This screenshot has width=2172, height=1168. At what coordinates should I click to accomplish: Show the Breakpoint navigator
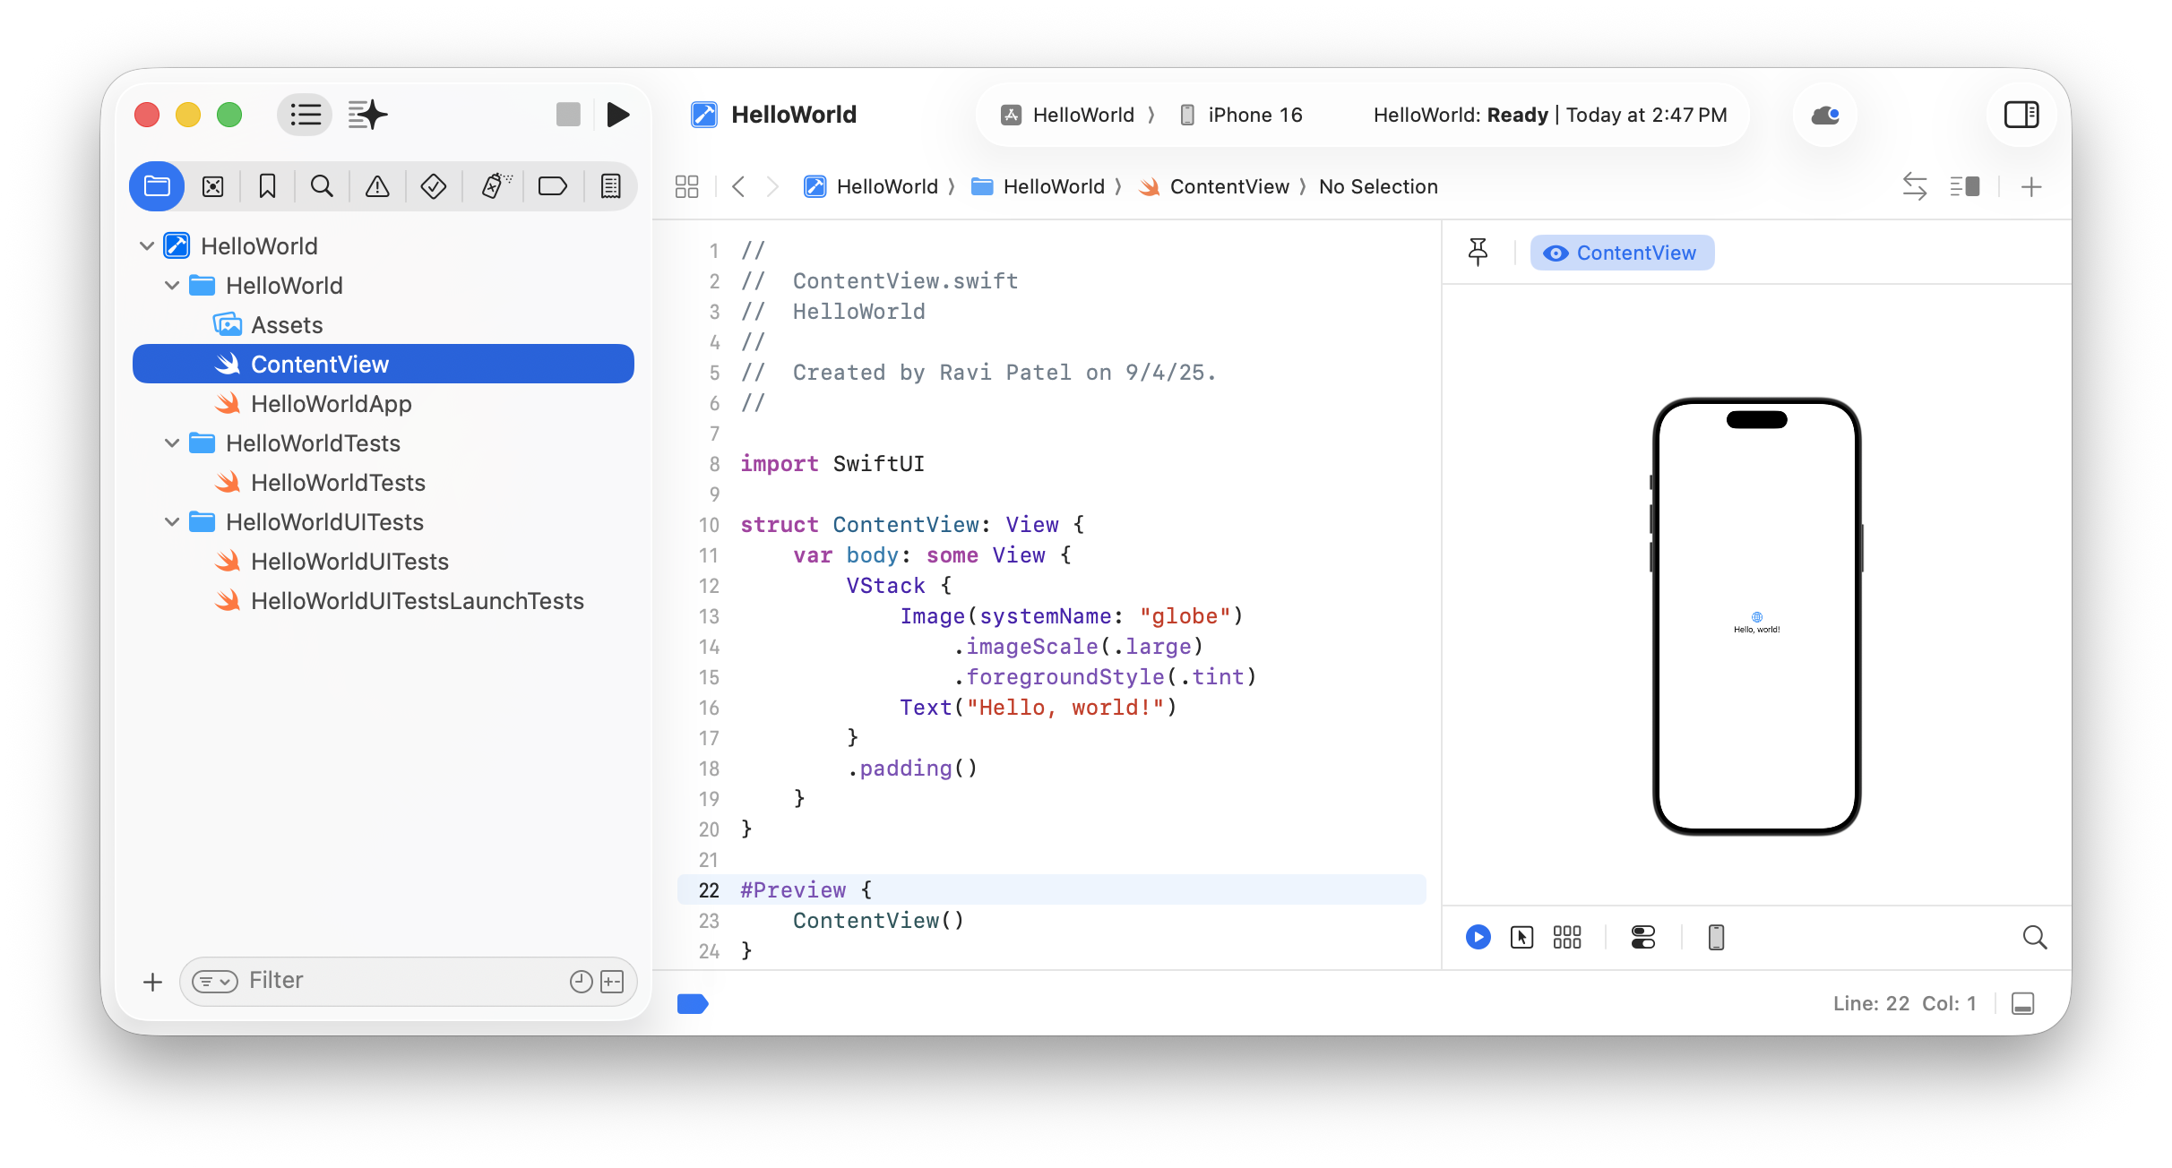(x=552, y=186)
